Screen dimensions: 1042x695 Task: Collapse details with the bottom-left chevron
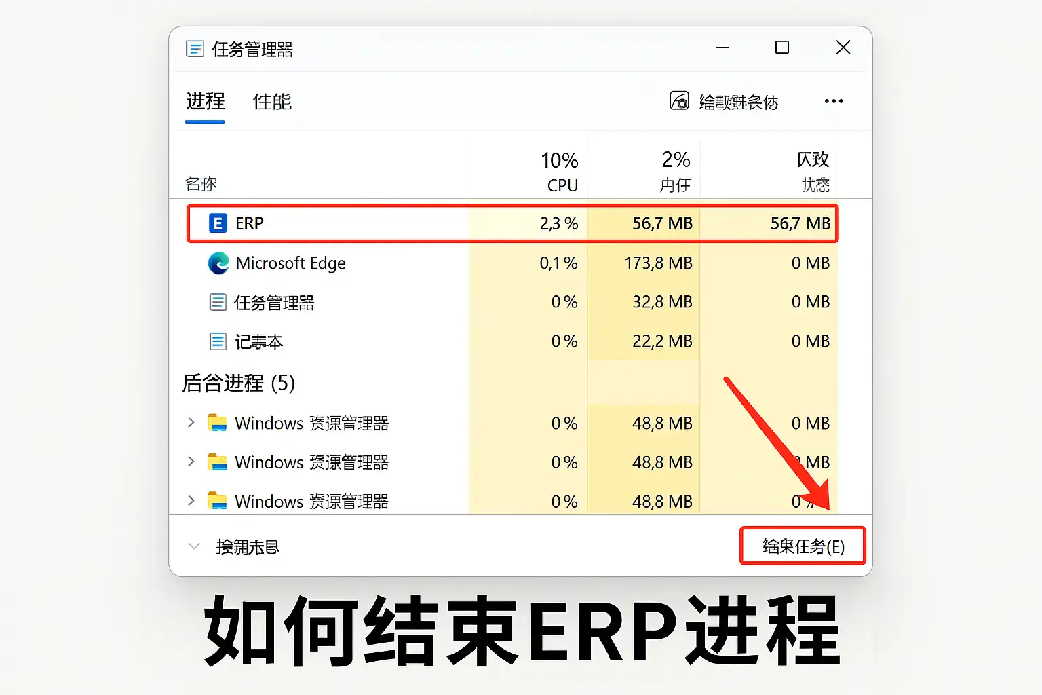[194, 546]
